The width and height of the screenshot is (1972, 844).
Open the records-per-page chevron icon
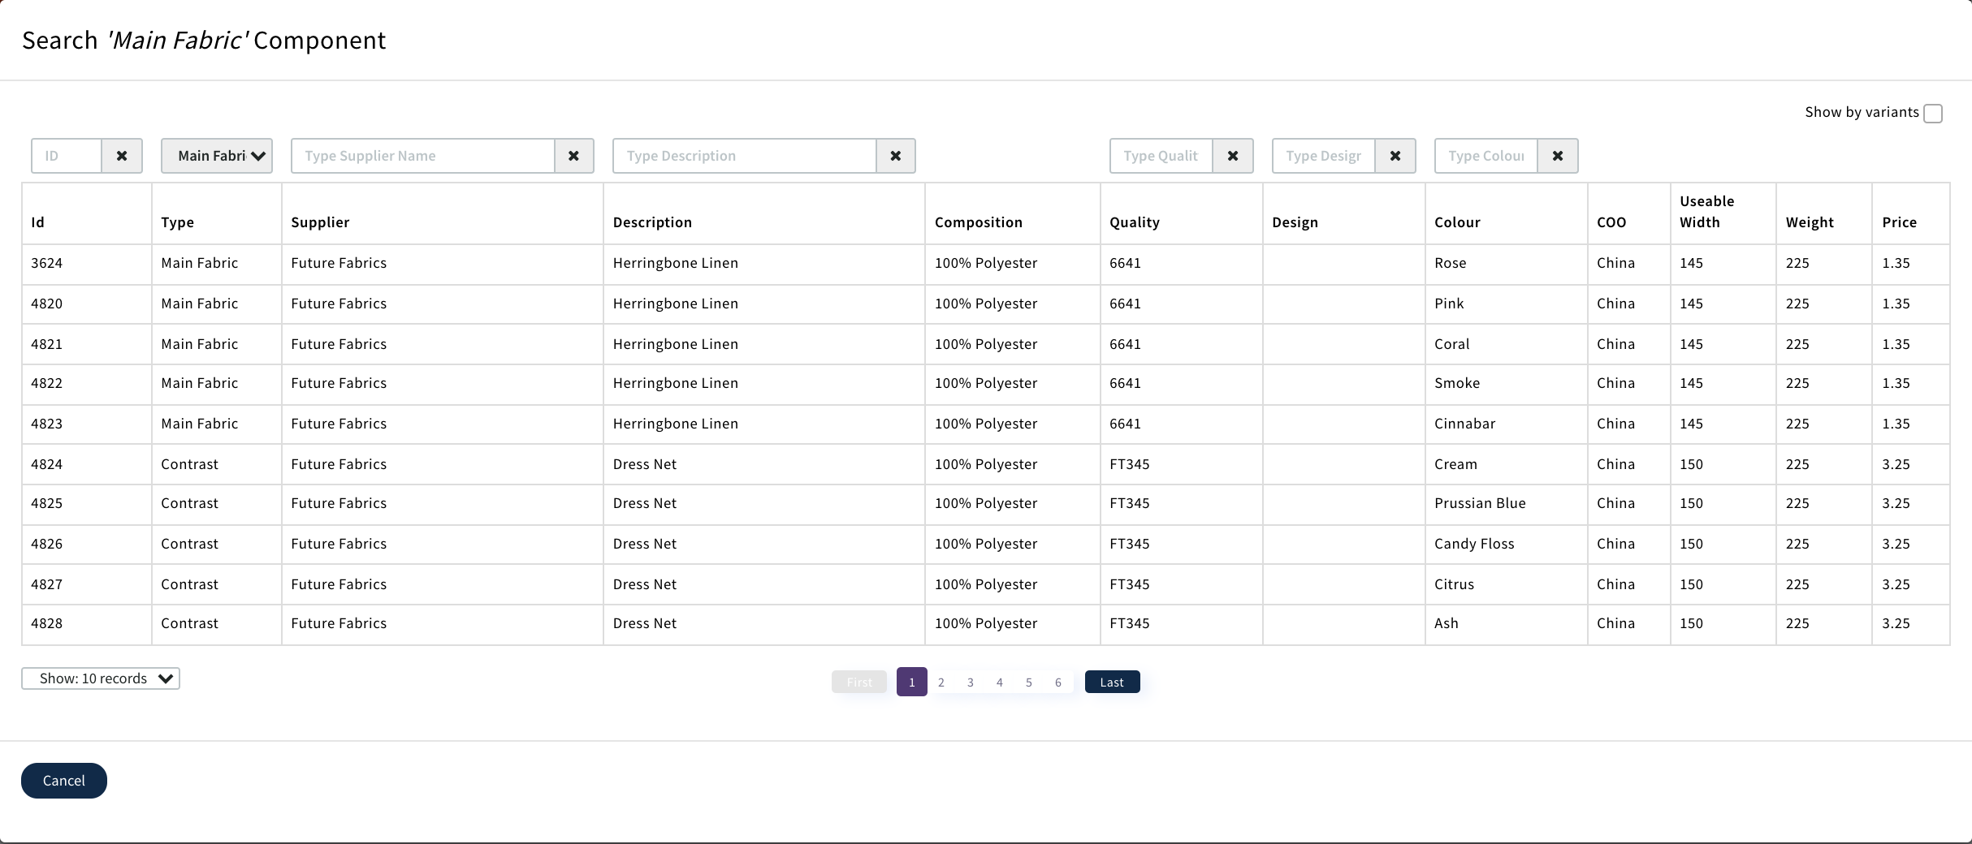[x=166, y=678]
